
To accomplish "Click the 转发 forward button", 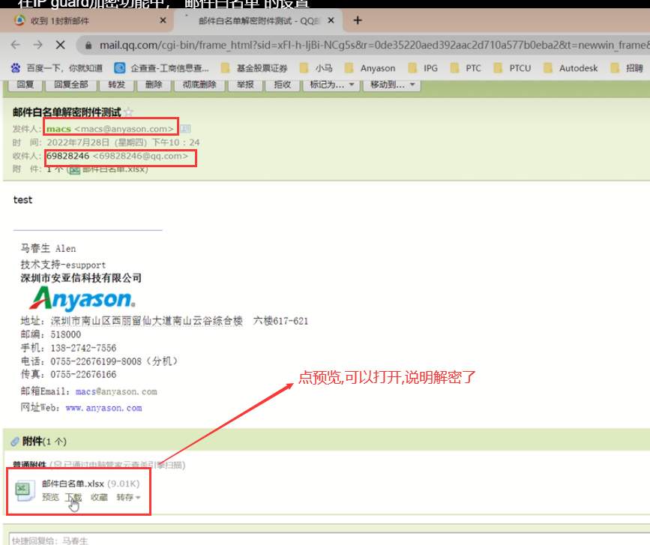I will tap(116, 85).
